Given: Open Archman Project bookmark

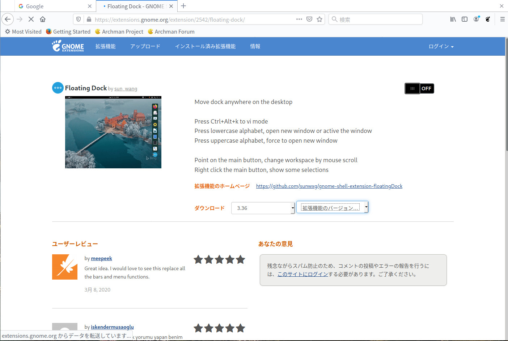Looking at the screenshot, I should point(119,32).
